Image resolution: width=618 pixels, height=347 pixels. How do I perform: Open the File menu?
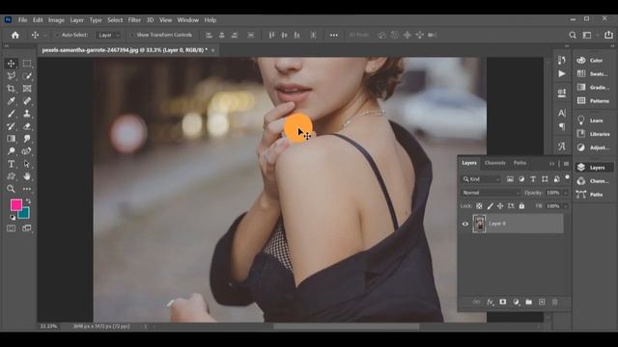[22, 19]
